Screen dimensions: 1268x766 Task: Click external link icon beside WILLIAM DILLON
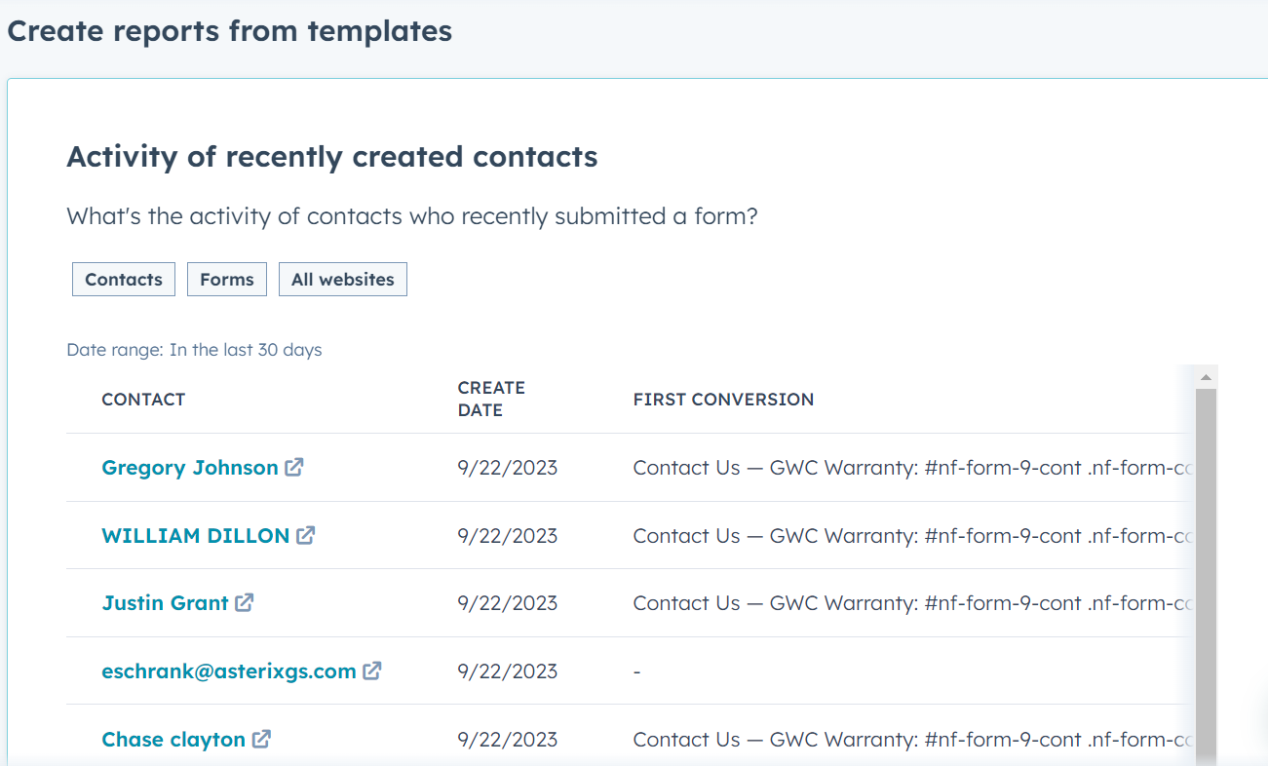(306, 535)
